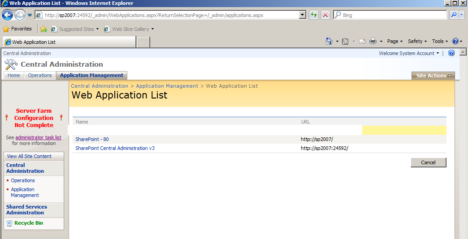468x239 pixels.
Task: Open Shared Services Administration sidebar link
Action: (26, 209)
